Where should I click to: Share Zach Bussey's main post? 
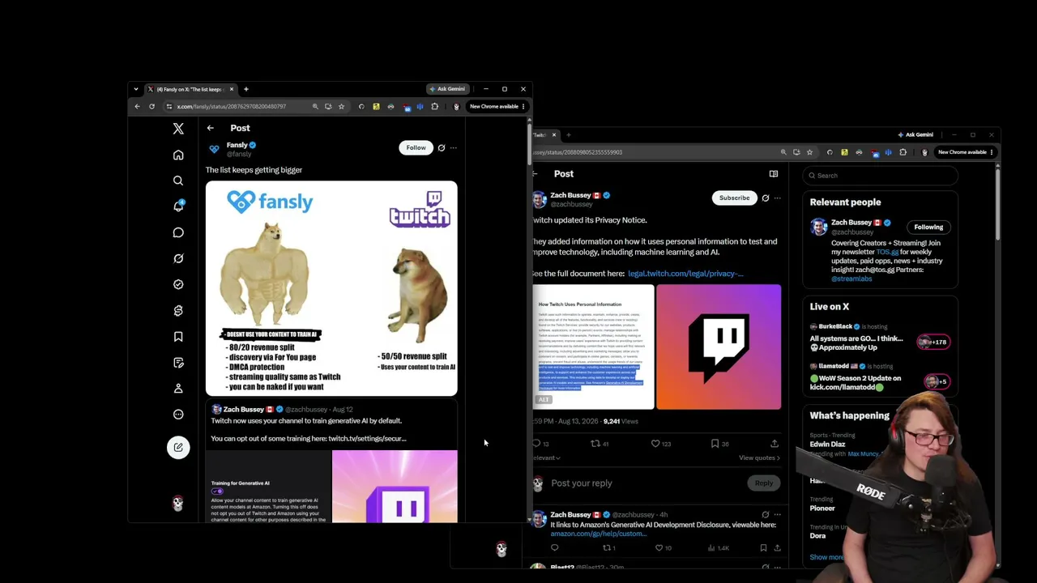click(775, 444)
